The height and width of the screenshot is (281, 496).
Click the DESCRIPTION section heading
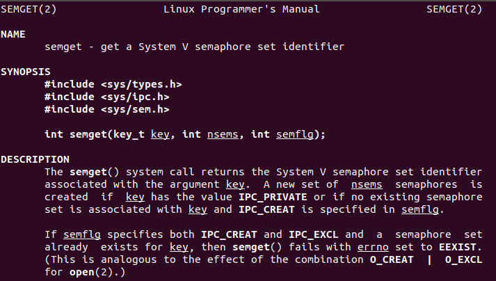pyautogui.click(x=35, y=159)
